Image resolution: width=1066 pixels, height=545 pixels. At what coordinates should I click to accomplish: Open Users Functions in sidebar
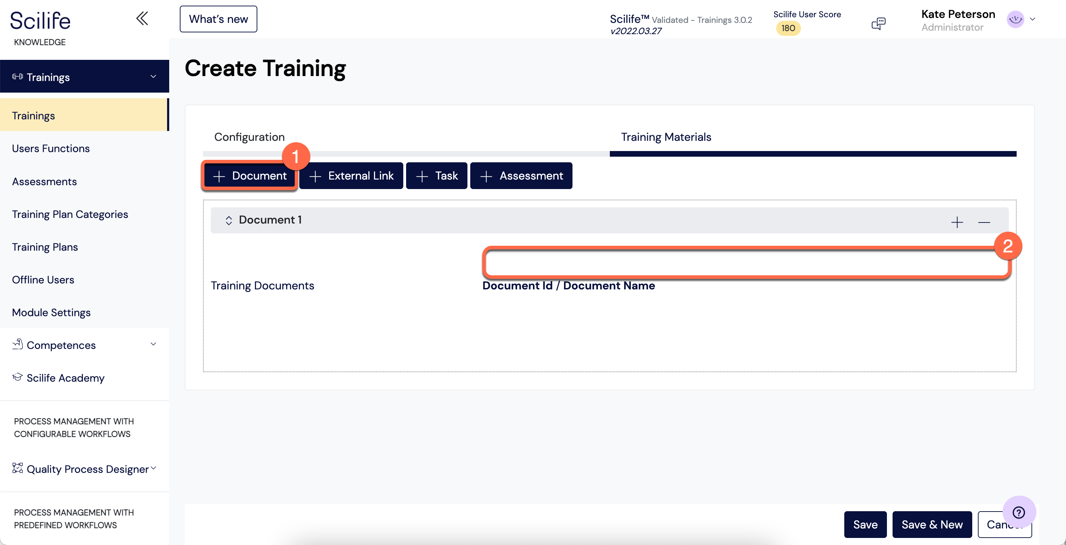51,148
